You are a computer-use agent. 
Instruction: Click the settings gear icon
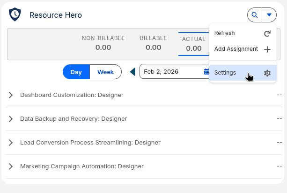point(267,73)
